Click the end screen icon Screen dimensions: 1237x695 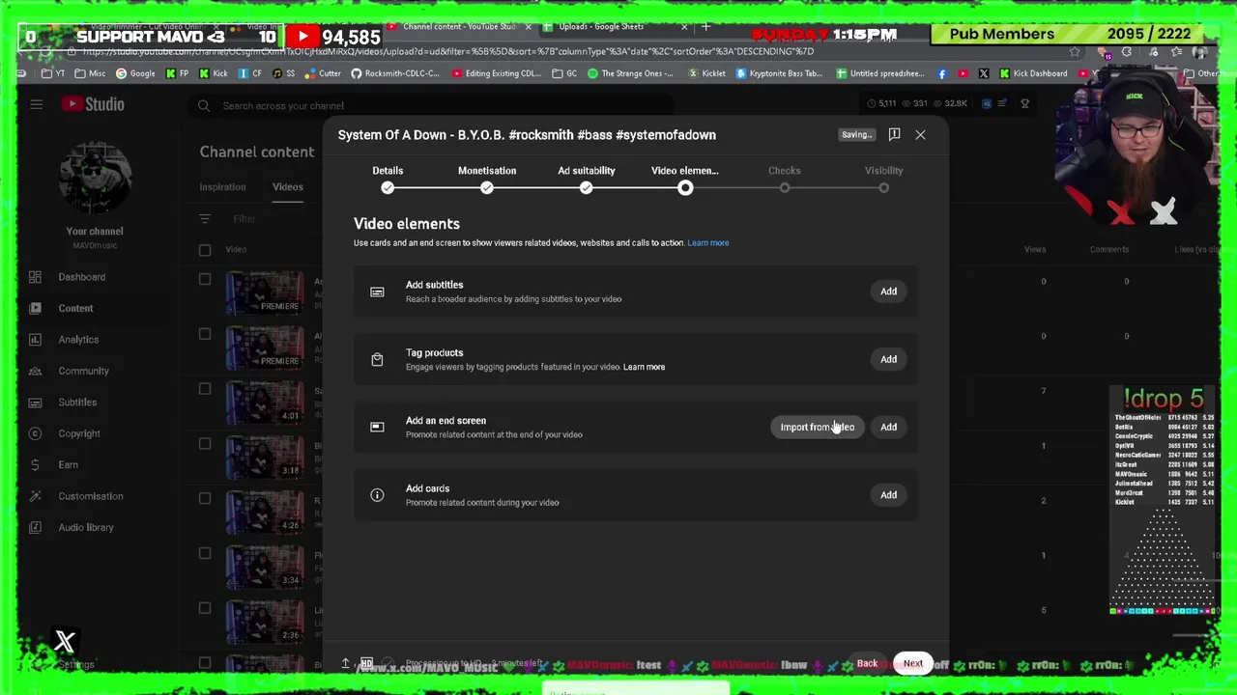[x=377, y=427]
